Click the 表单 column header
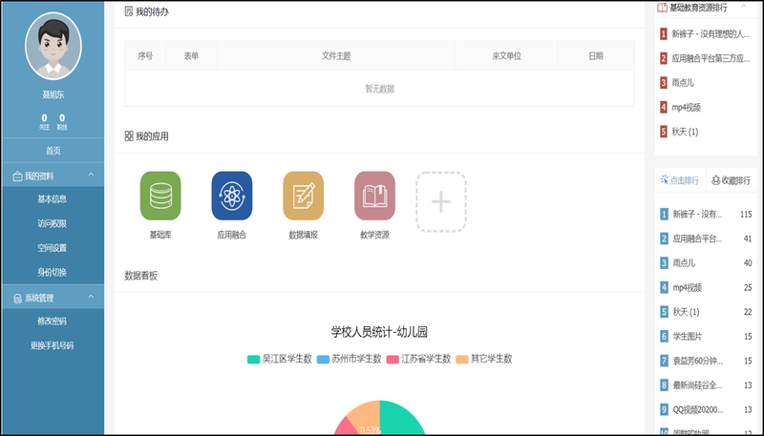This screenshot has height=436, width=764. tap(191, 56)
